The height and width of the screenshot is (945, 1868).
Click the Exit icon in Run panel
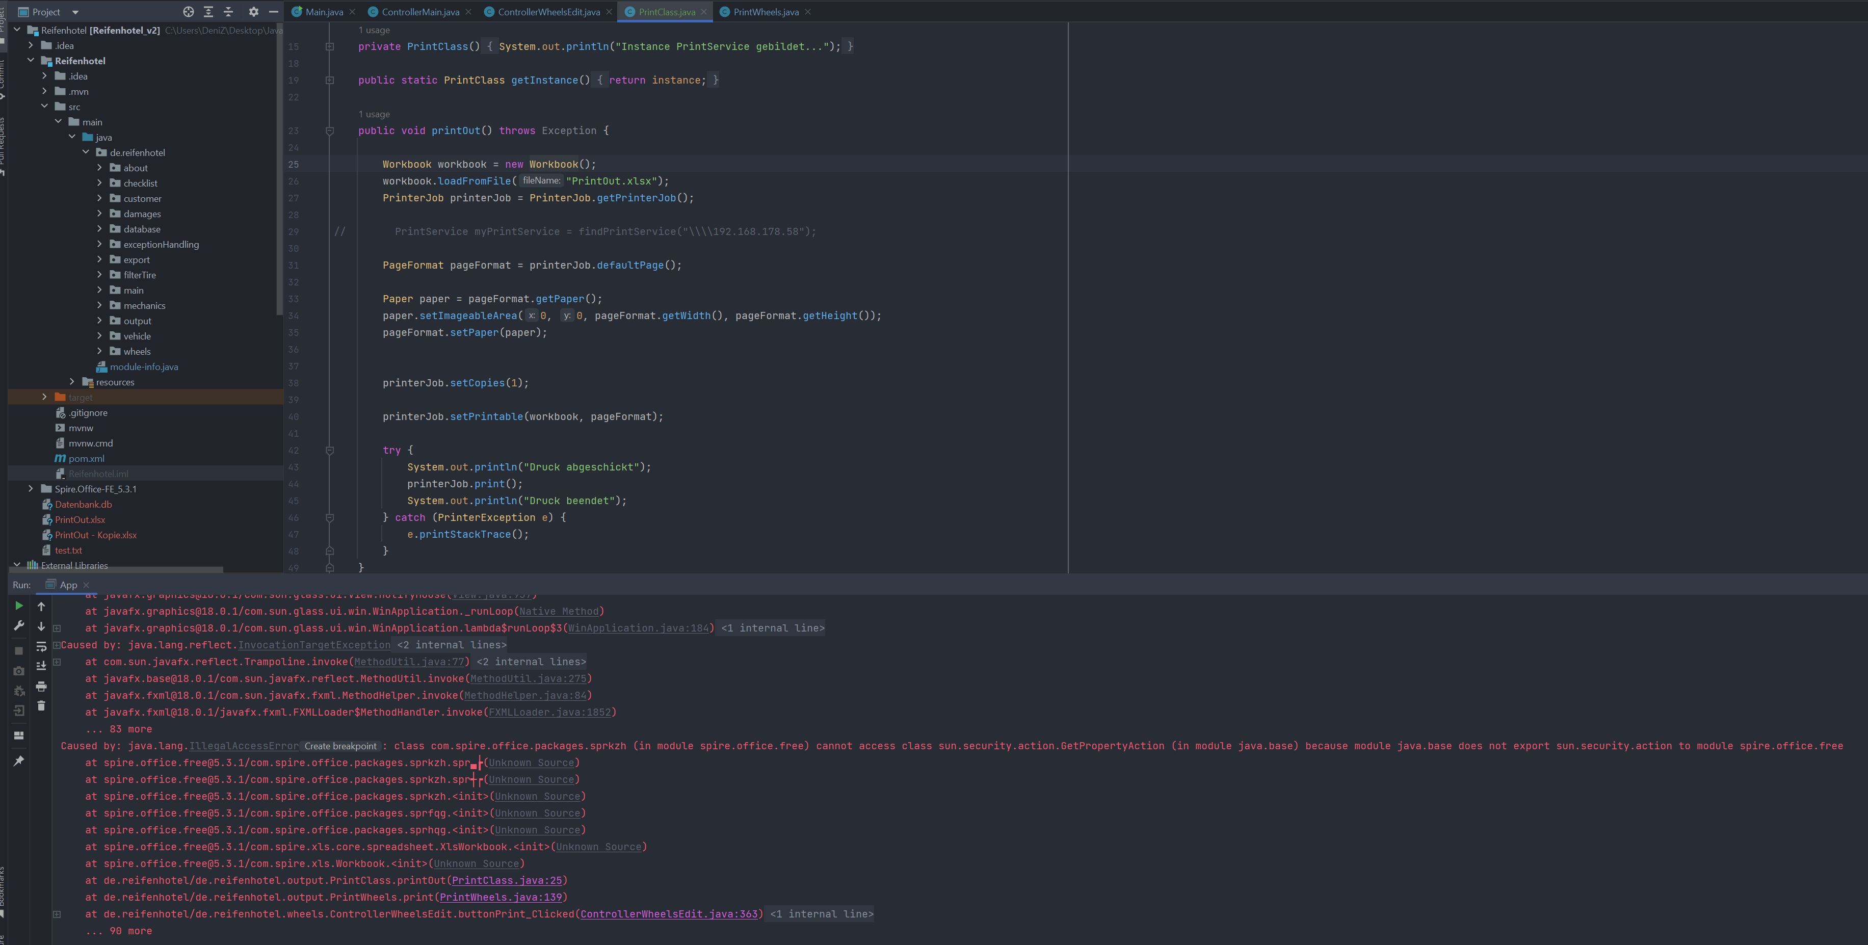coord(19,711)
